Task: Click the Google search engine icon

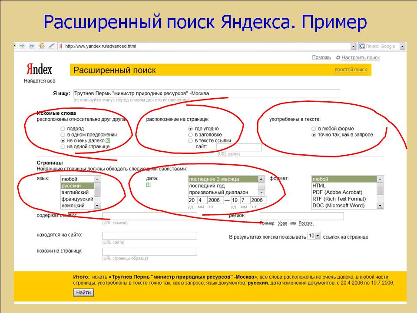Action: 362,46
